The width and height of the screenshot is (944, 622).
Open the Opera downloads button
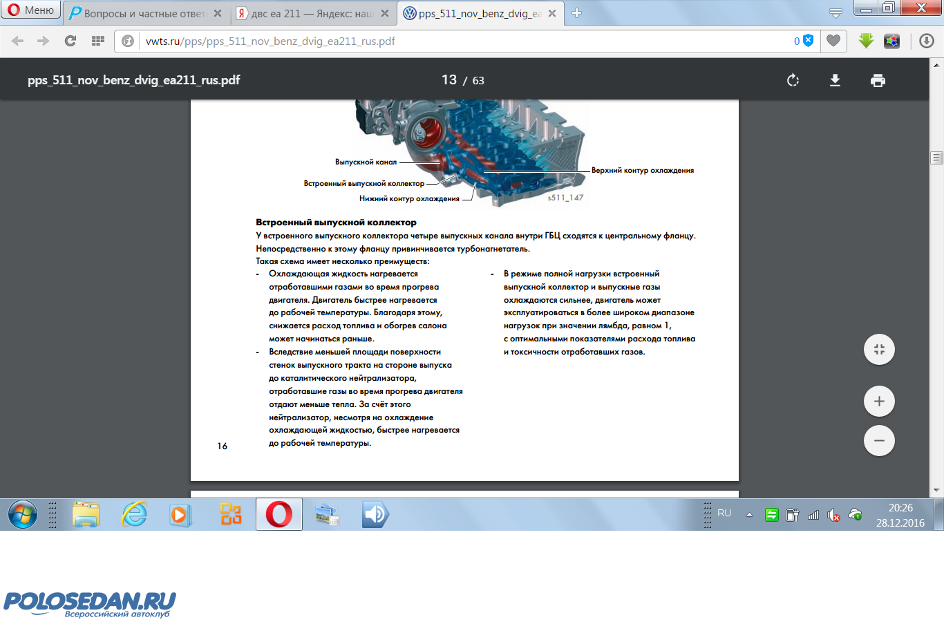[x=927, y=41]
